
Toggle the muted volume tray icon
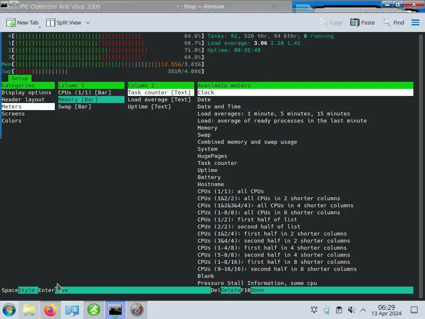pos(351,310)
